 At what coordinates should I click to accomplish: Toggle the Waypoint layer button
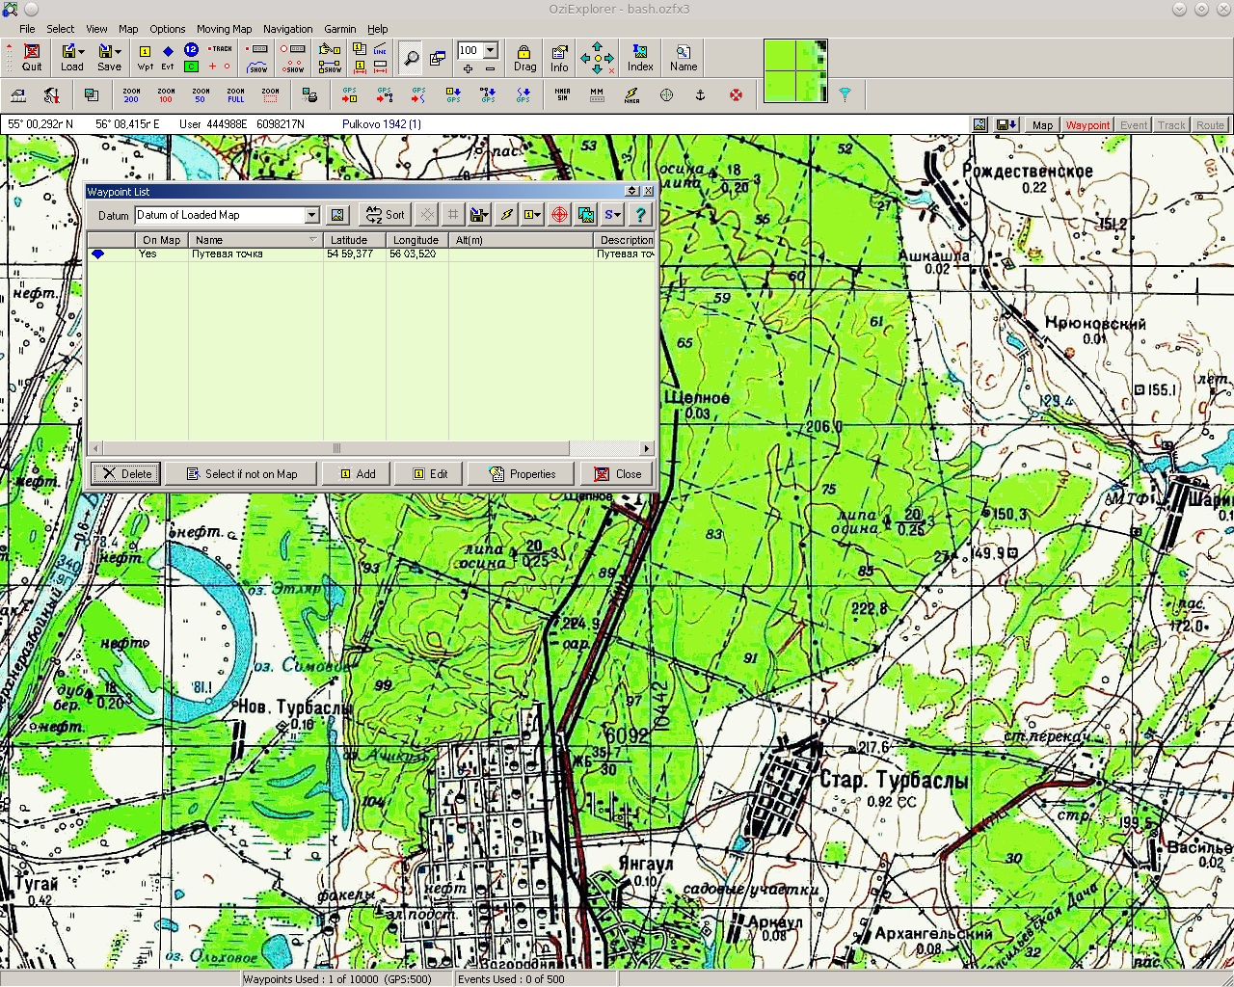point(1087,125)
